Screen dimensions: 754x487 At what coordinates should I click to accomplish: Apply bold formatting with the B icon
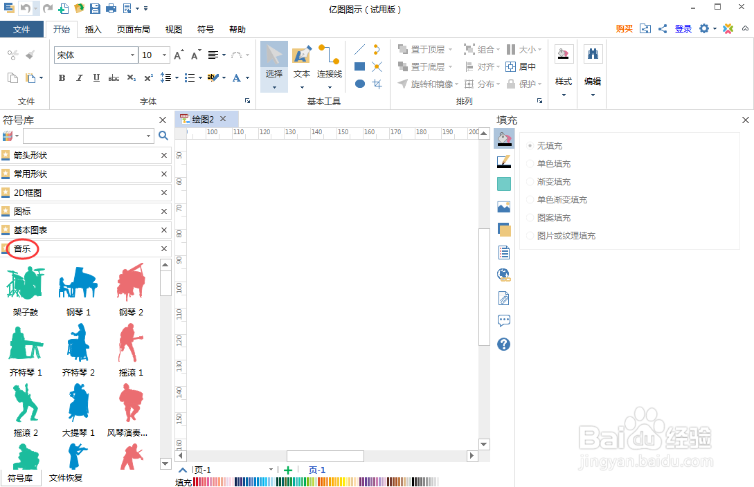62,77
